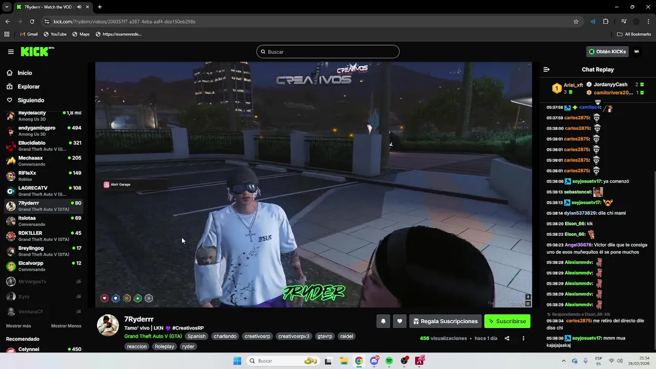This screenshot has height=369, width=656.
Task: Open itslotaa channel in sidebar
Action: (x=44, y=221)
